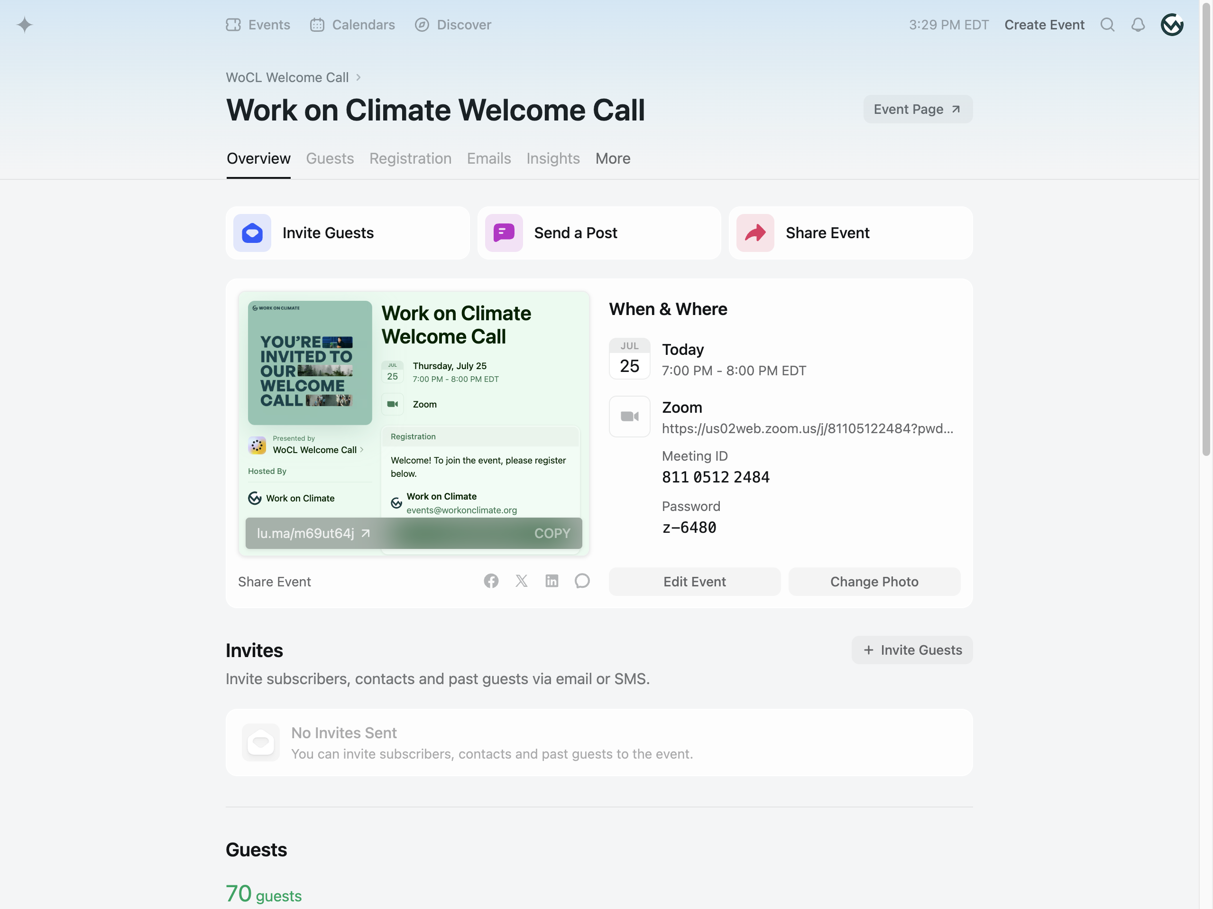Image resolution: width=1213 pixels, height=909 pixels.
Task: Click the Send a Post purple chat icon
Action: tap(504, 232)
